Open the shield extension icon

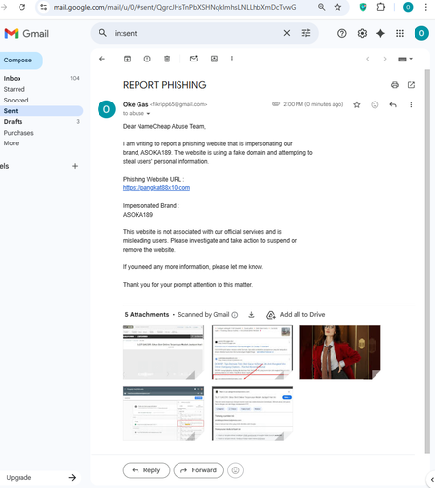(x=363, y=7)
